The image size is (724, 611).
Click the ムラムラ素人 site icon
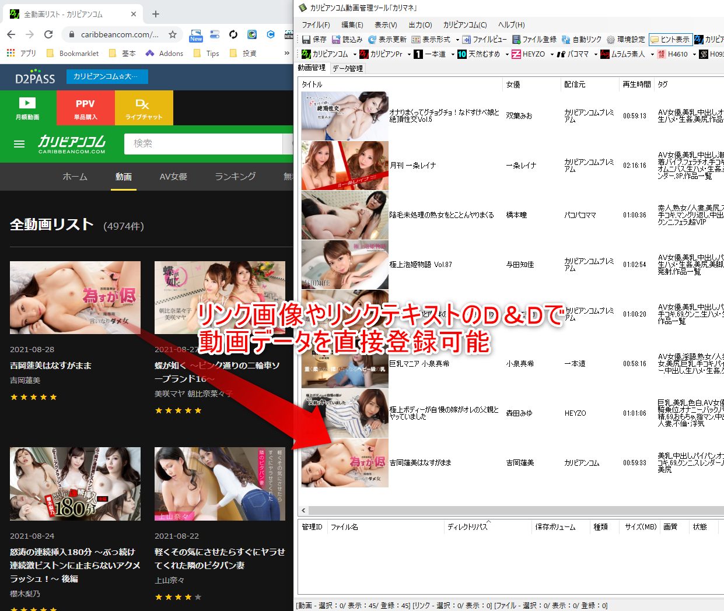(605, 54)
